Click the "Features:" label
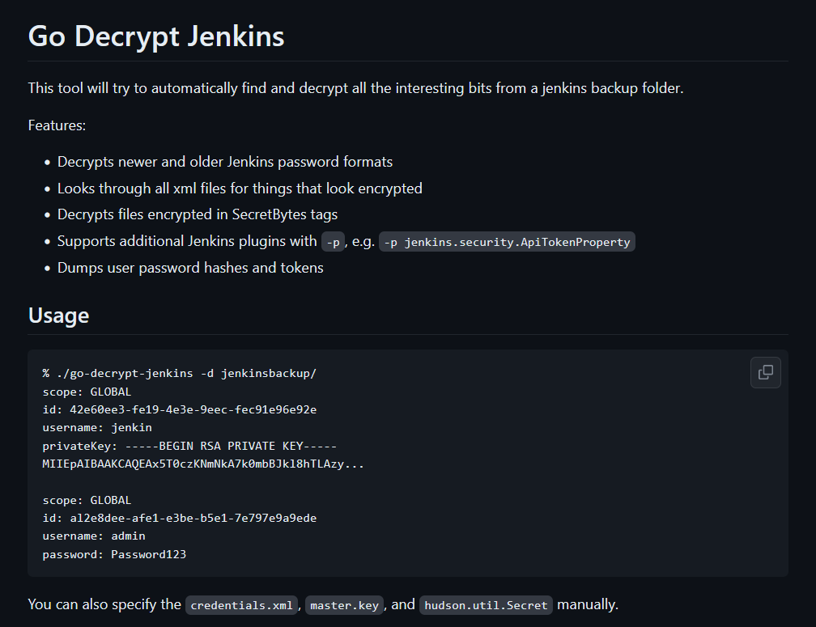The image size is (816, 627). point(57,125)
